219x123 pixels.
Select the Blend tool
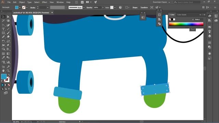pyautogui.click(x=8, y=58)
